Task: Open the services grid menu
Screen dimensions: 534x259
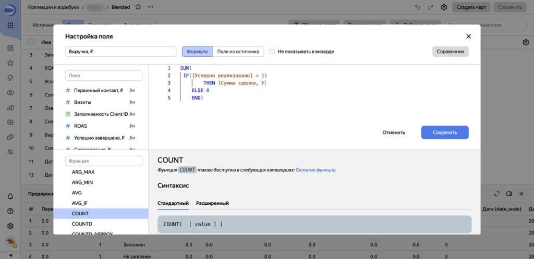Action: (x=10, y=25)
